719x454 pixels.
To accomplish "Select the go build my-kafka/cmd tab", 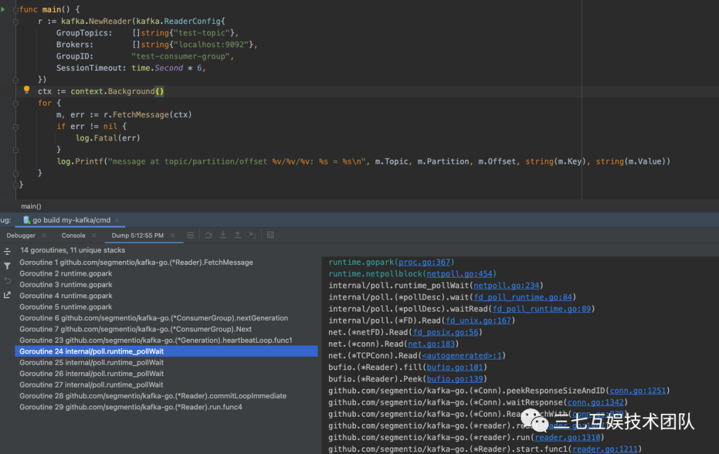I will tap(71, 220).
